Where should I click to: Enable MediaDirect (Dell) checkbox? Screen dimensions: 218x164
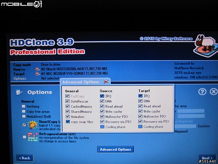[24, 116]
